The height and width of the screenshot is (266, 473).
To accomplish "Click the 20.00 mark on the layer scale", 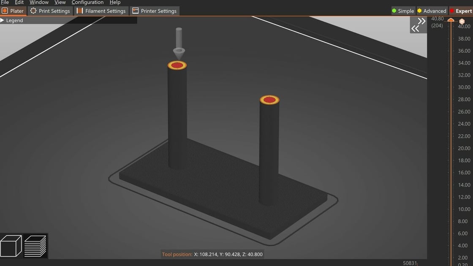I will pyautogui.click(x=464, y=148).
